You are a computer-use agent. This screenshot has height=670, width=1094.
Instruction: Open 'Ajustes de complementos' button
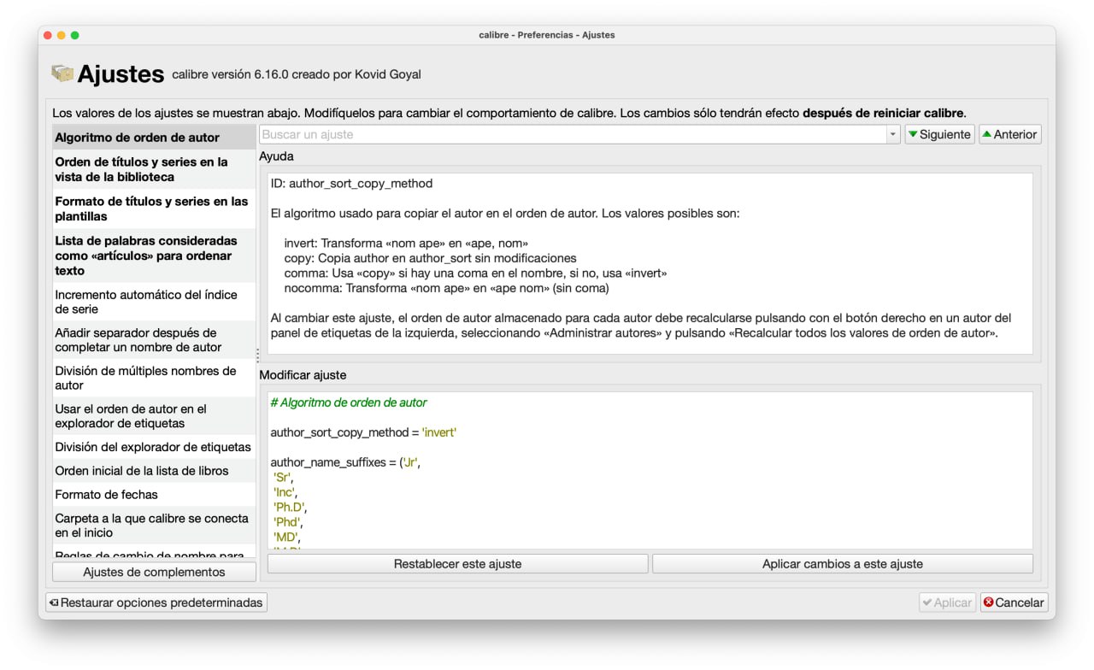pyautogui.click(x=154, y=572)
